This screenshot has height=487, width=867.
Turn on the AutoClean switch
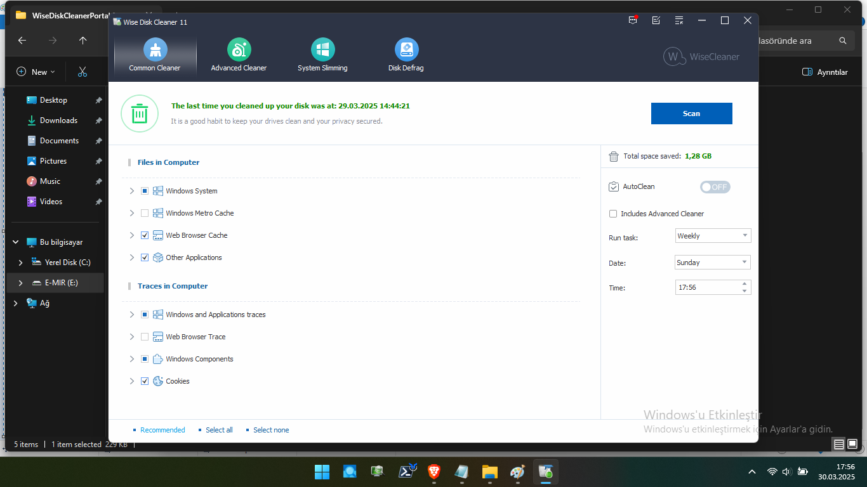pos(715,187)
